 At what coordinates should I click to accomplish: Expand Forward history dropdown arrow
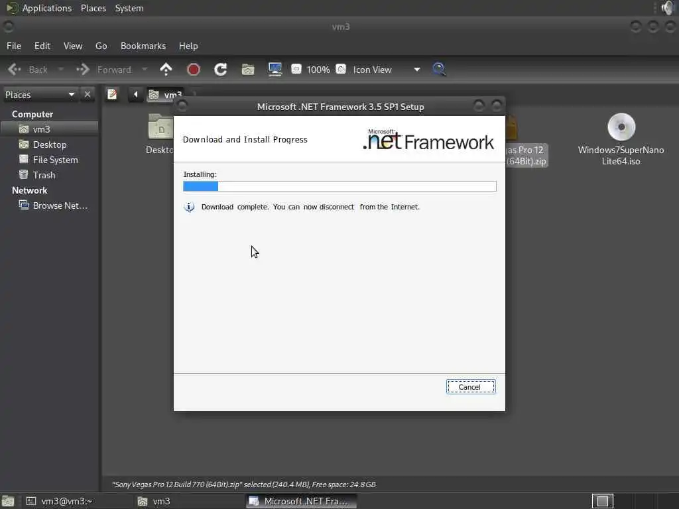(145, 69)
